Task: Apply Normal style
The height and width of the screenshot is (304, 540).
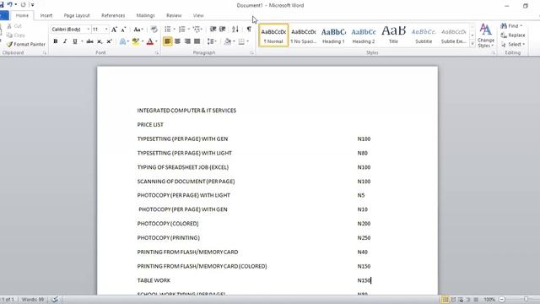Action: [273, 35]
